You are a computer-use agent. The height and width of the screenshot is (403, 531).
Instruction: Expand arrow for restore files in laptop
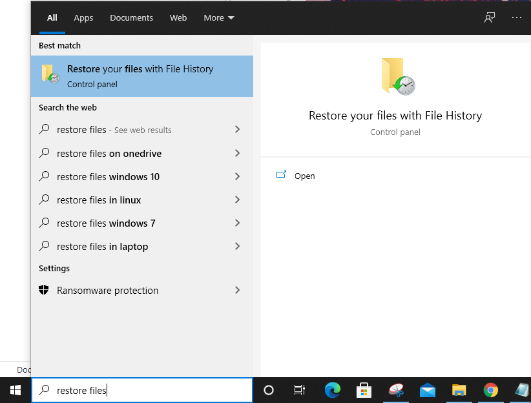click(237, 246)
